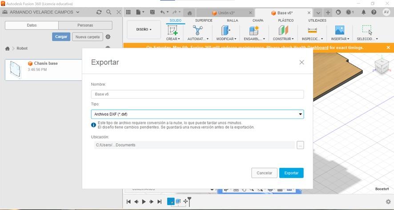Switch to the Datos tab
The width and height of the screenshot is (394, 210).
tap(32, 25)
